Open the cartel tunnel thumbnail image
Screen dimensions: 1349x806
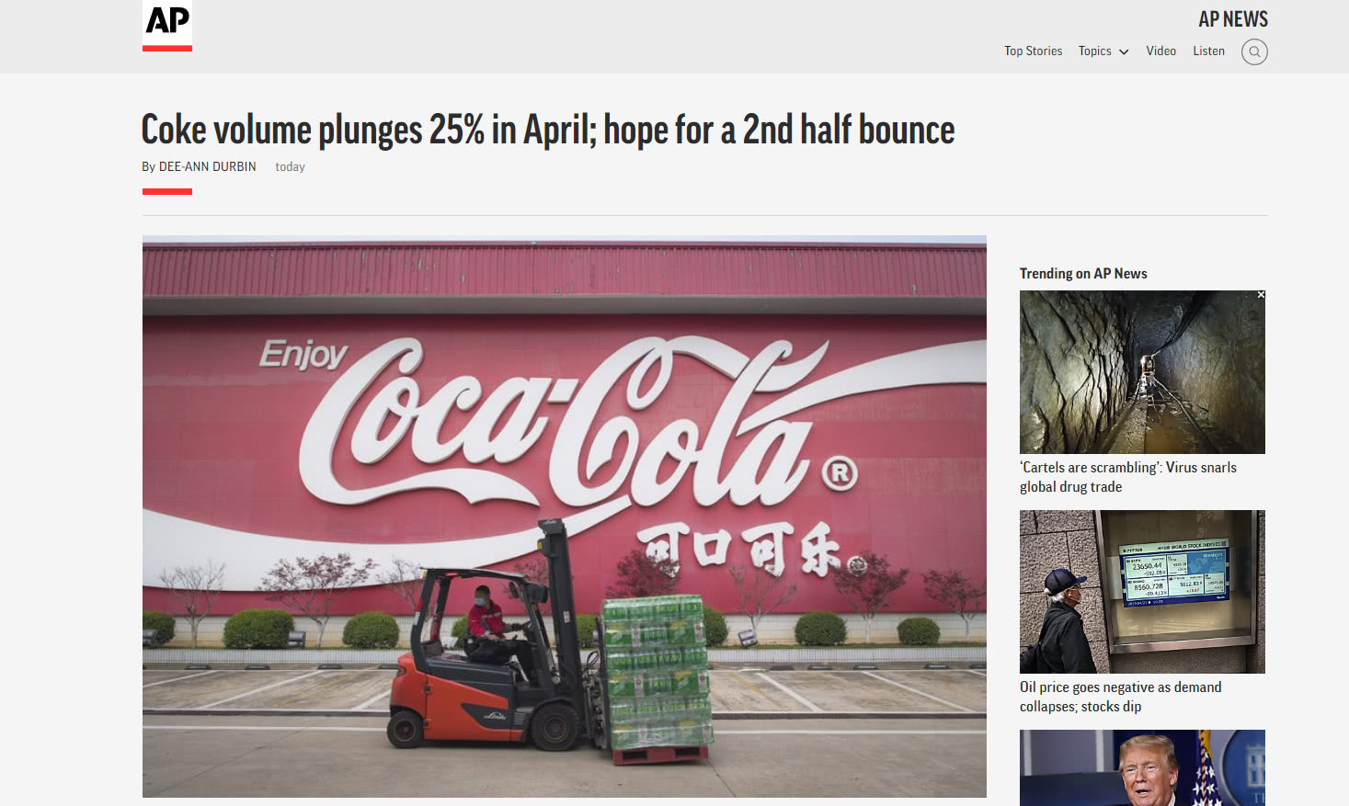[x=1142, y=372]
